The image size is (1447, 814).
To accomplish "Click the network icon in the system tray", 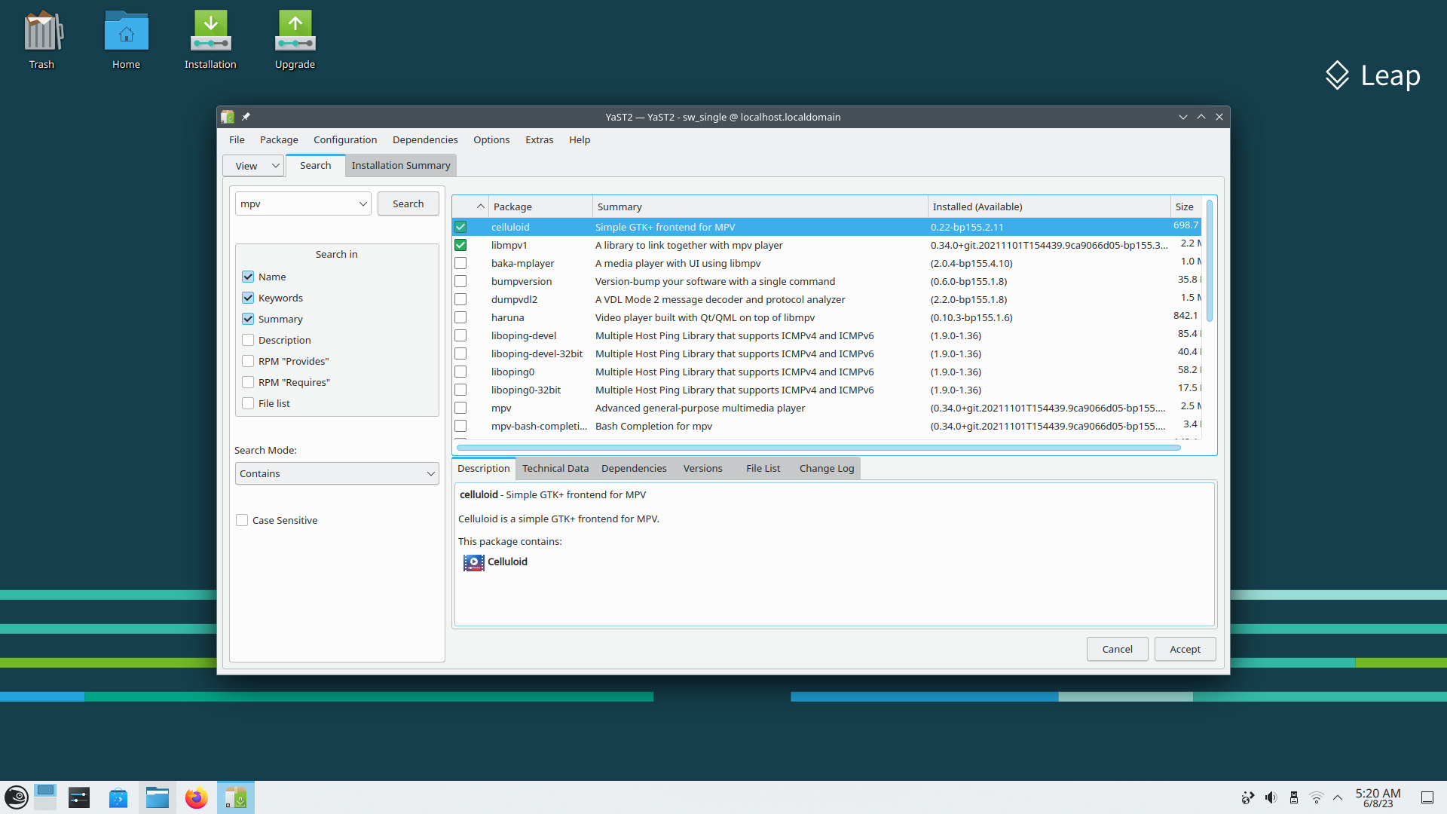I will click(x=1316, y=797).
